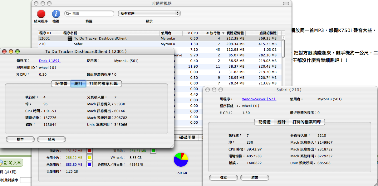Click CPU 時間 value 1:01.51 in To Do Tracker
378x186 pixels.
click(50, 111)
